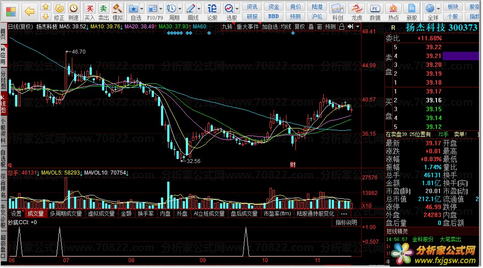The image size is (483, 268).
Task: Go back with the yellow left arrow
Action: (x=30, y=12)
